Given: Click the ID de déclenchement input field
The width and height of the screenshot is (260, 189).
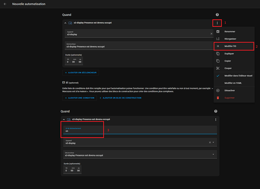Looking at the screenshot, I should pyautogui.click(x=140, y=130).
